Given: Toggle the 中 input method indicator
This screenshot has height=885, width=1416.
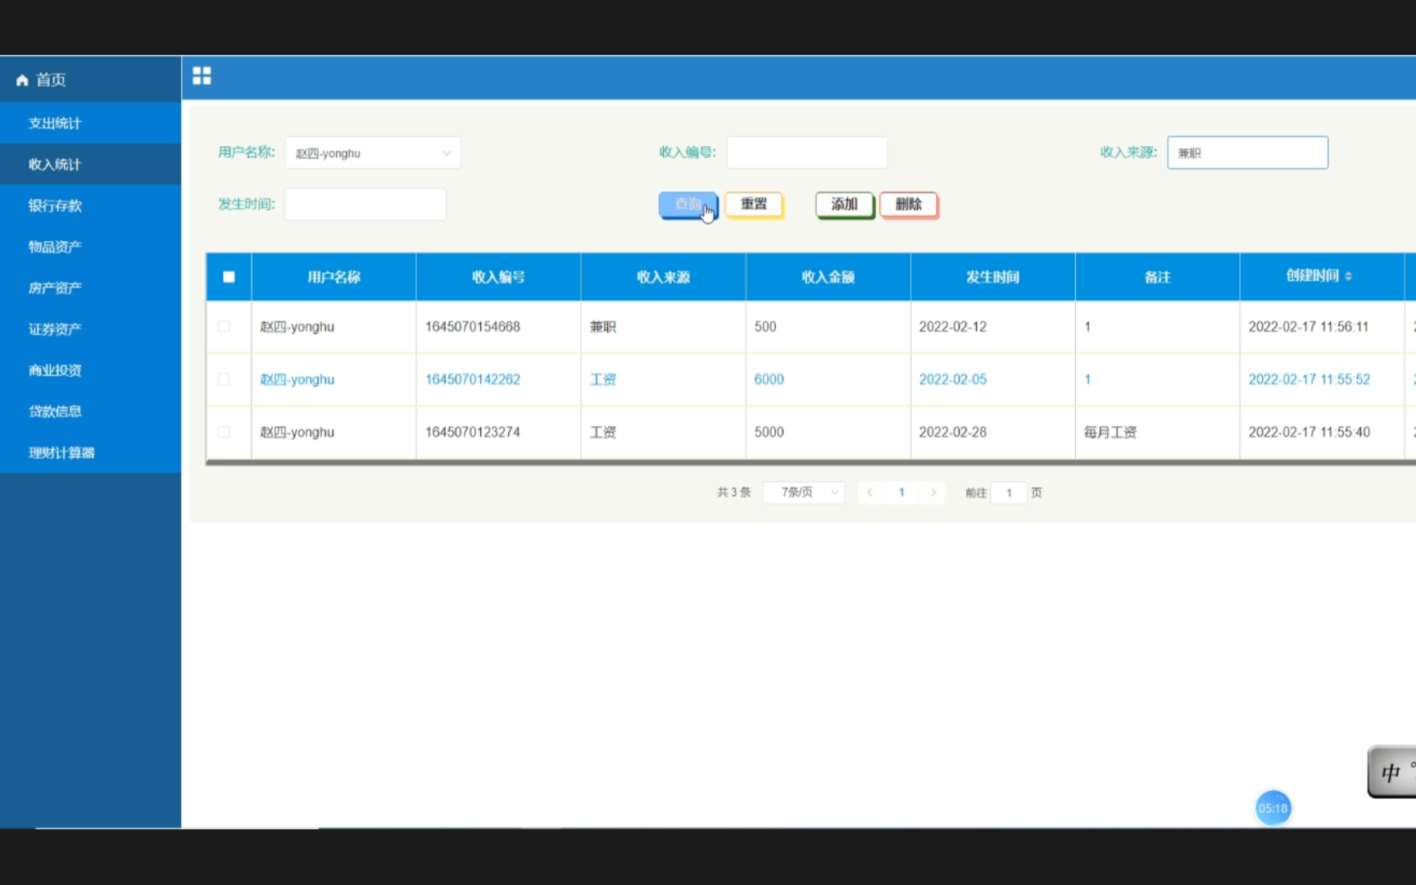Looking at the screenshot, I should tap(1391, 772).
